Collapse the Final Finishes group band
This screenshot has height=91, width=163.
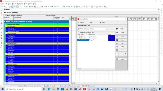point(6,54)
